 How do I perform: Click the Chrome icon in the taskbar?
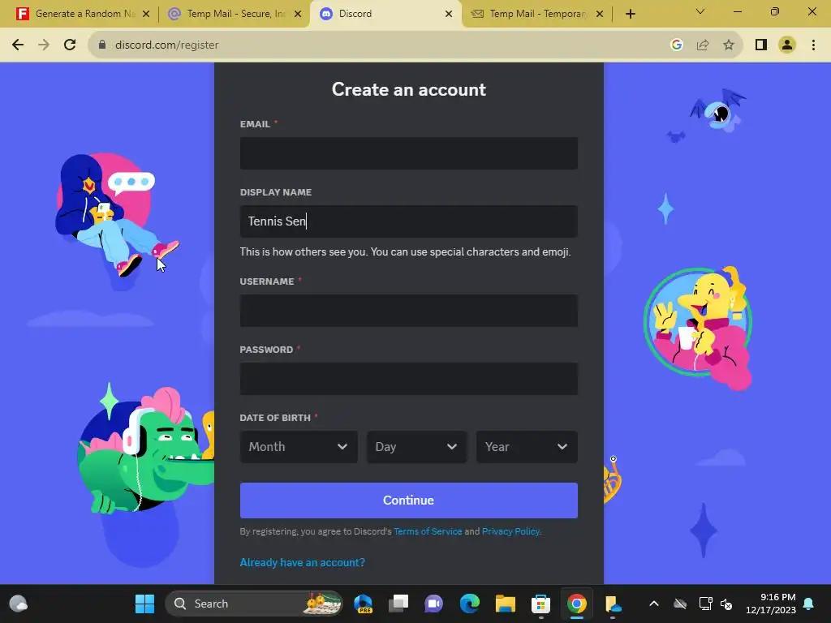[x=577, y=604]
